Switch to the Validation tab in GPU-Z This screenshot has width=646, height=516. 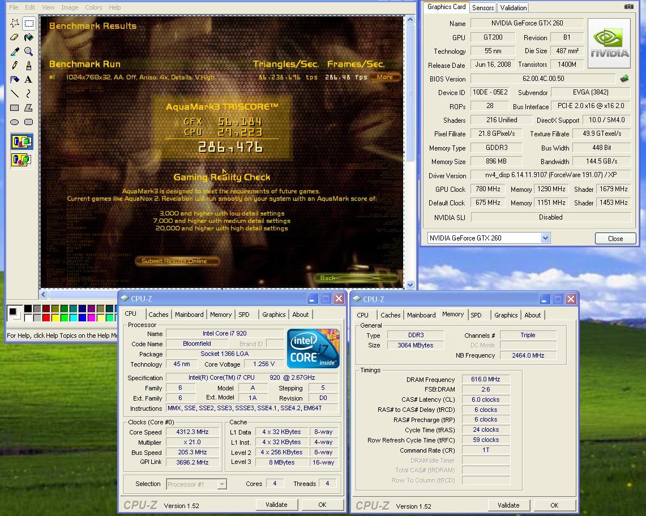[x=514, y=8]
